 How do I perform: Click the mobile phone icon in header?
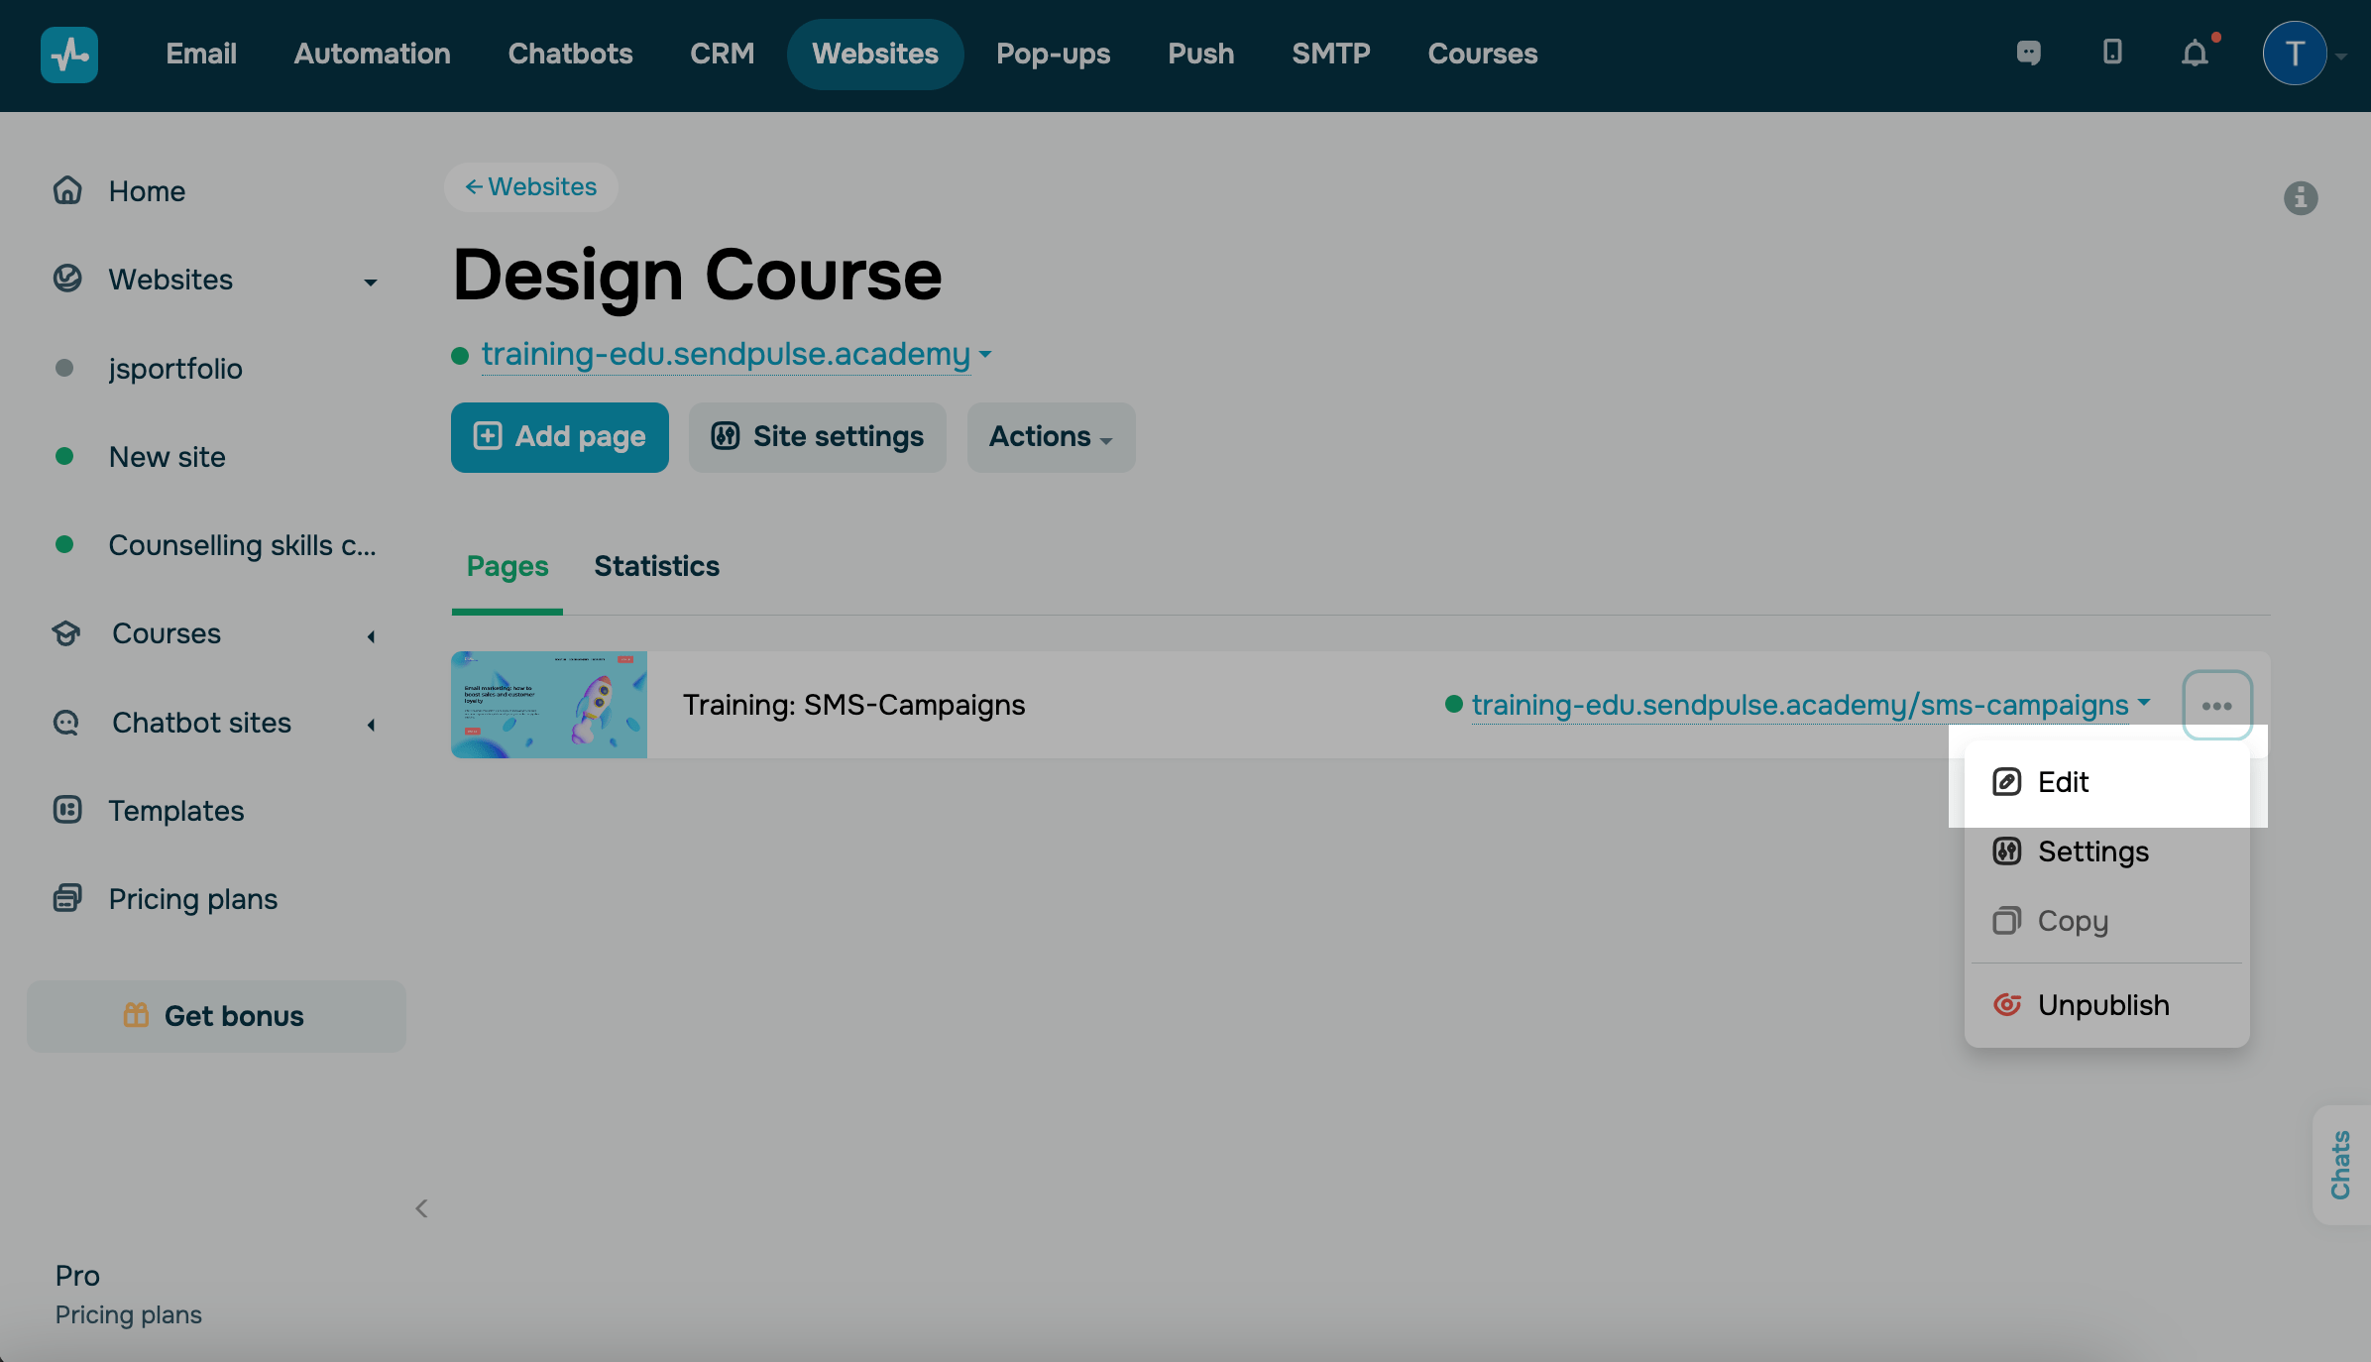2112,52
